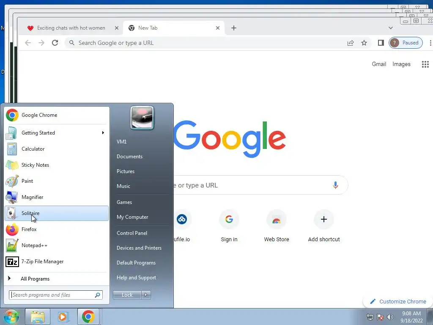Open a new Chrome tab with plus button
Viewport: 433px width, 325px height.
point(233,28)
